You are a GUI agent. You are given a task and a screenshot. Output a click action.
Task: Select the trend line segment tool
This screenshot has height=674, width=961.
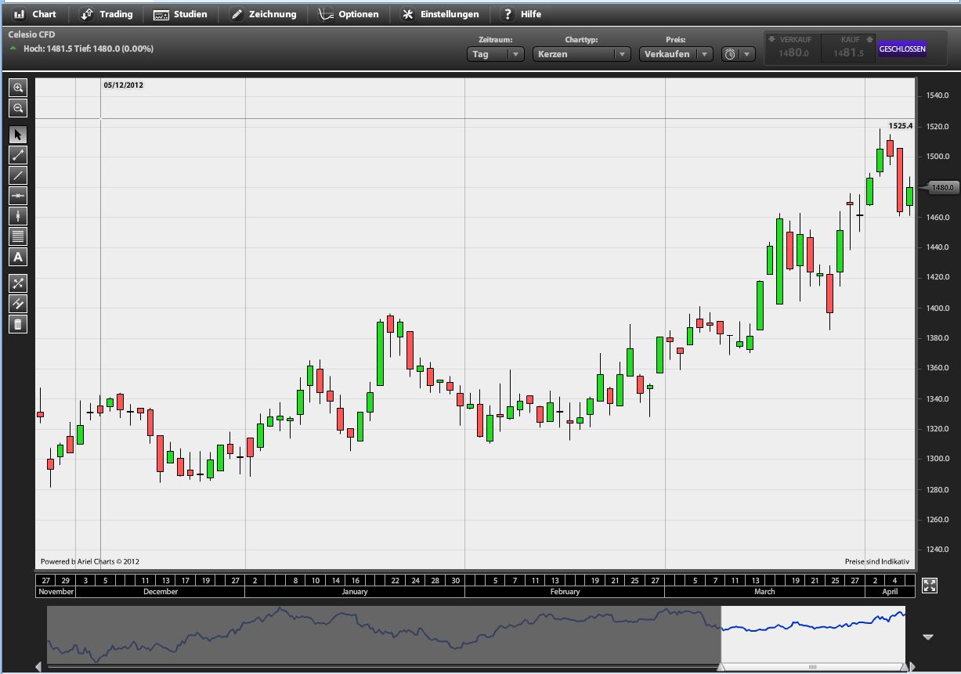[18, 155]
